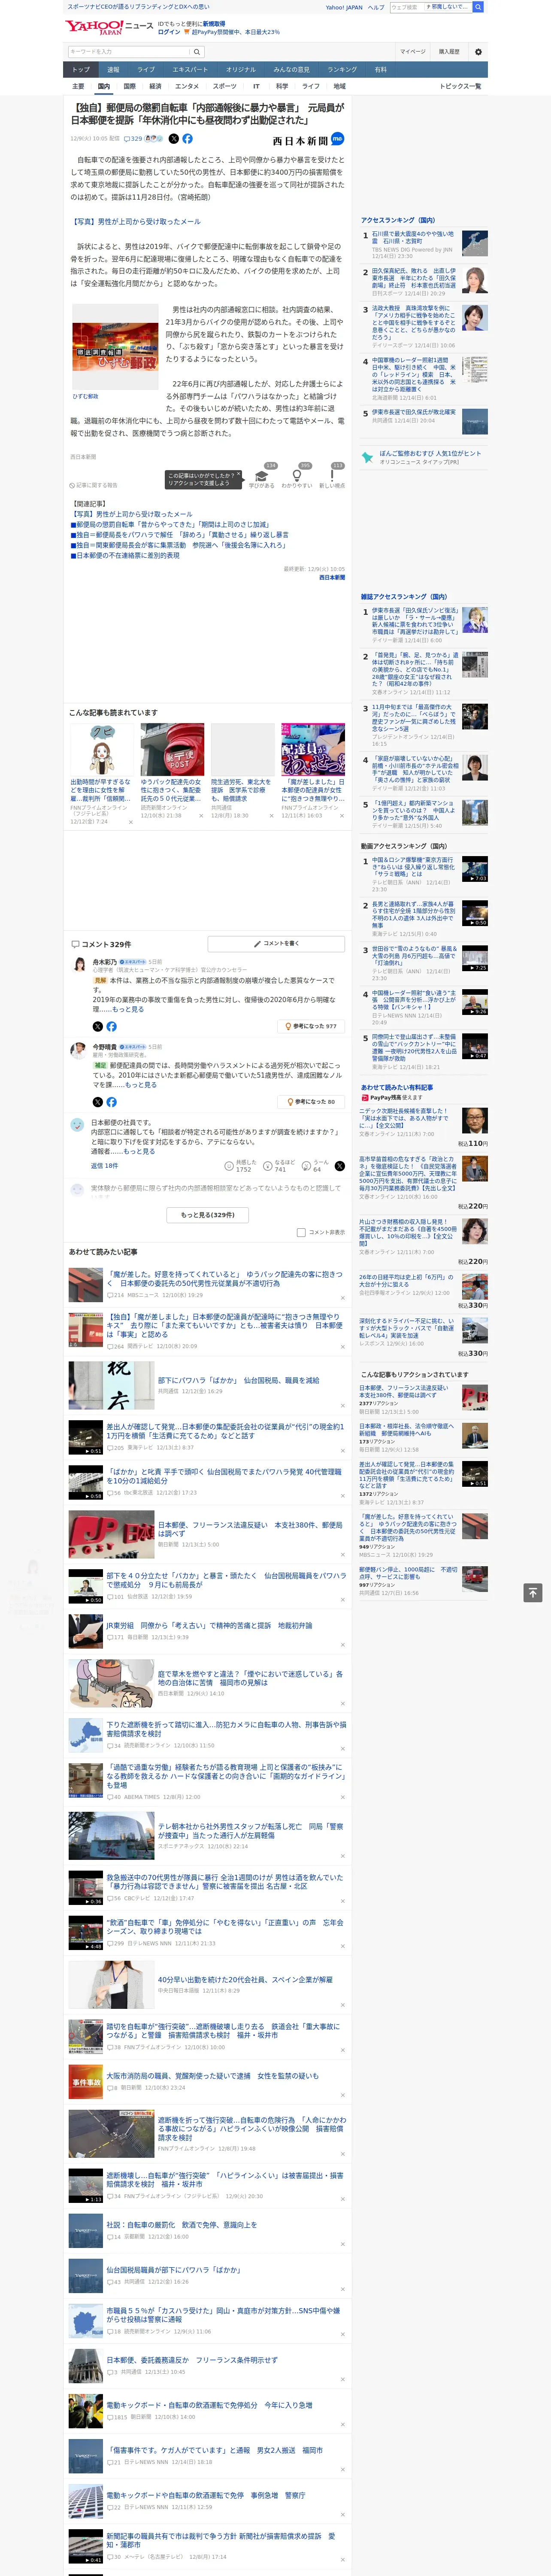Open the 国内 category tab
The height and width of the screenshot is (2576, 551).
point(104,86)
